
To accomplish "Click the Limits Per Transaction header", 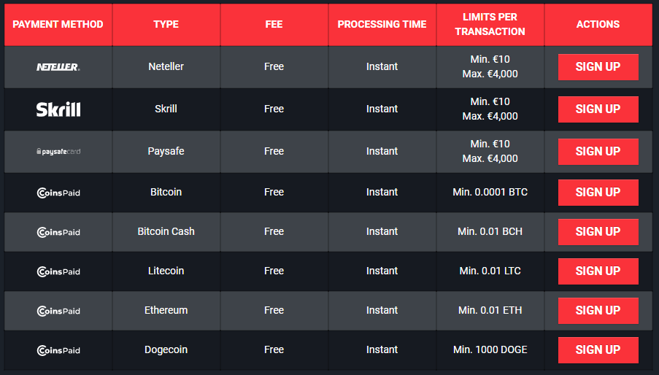I will coord(490,24).
